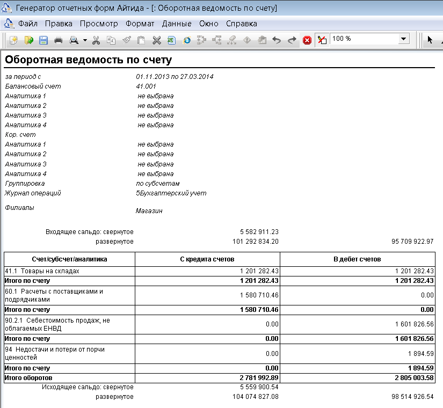This screenshot has height=408, width=443.
Task: Undo the last action
Action: tap(277, 40)
